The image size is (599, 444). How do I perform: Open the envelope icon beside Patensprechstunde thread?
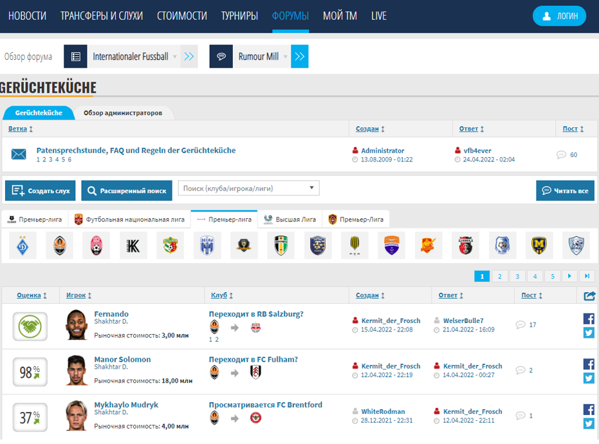[x=19, y=154]
